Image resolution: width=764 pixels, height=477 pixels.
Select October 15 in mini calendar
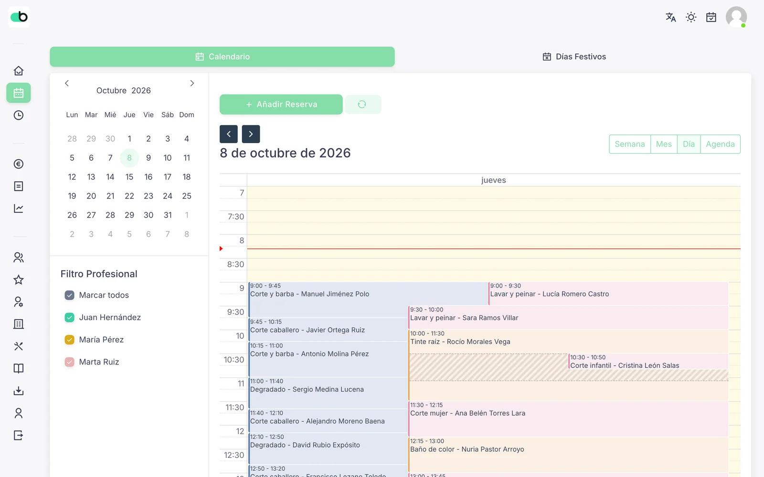click(129, 177)
